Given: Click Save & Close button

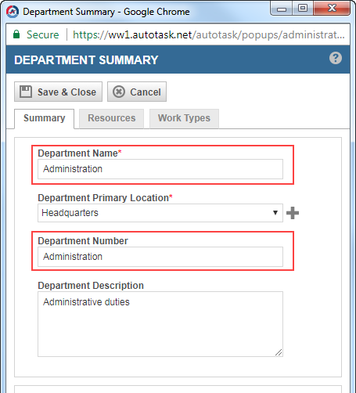Looking at the screenshot, I should (x=58, y=92).
